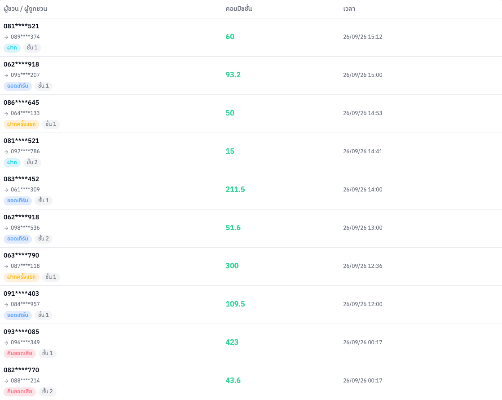
Task: Click the timestamp 26/09/26 15:12
Action: (362, 37)
